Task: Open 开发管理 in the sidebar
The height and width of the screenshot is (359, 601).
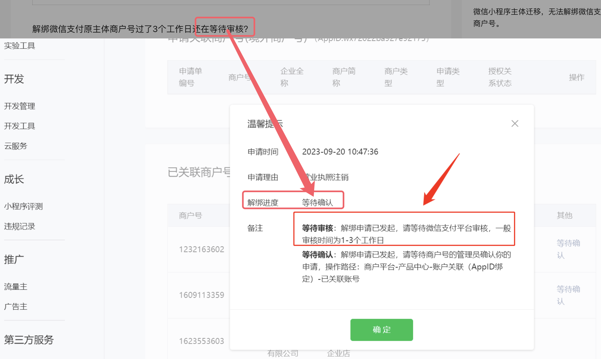Action: pos(20,106)
